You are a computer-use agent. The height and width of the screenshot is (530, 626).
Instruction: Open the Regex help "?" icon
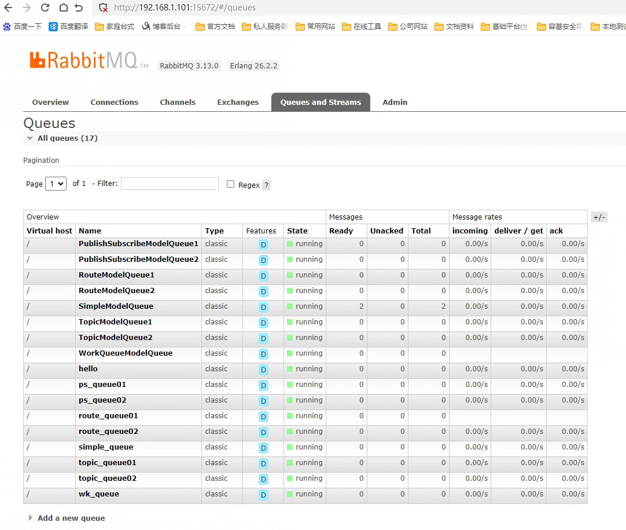266,184
